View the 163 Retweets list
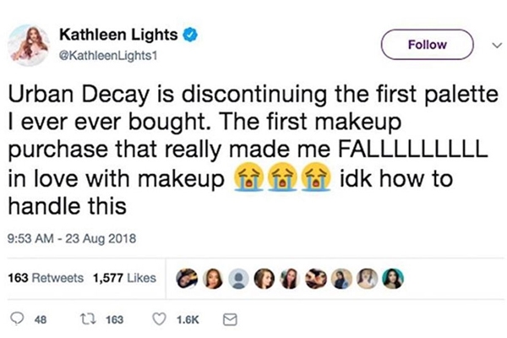 (x=46, y=278)
